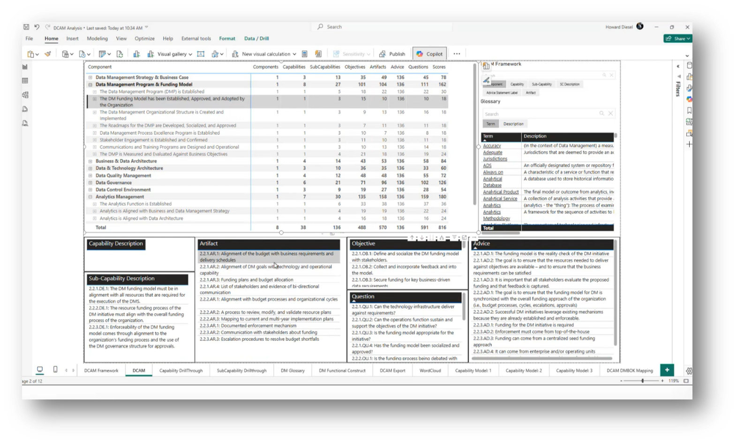Open the Modeling ribbon tab
The image size is (737, 444).
click(x=97, y=38)
